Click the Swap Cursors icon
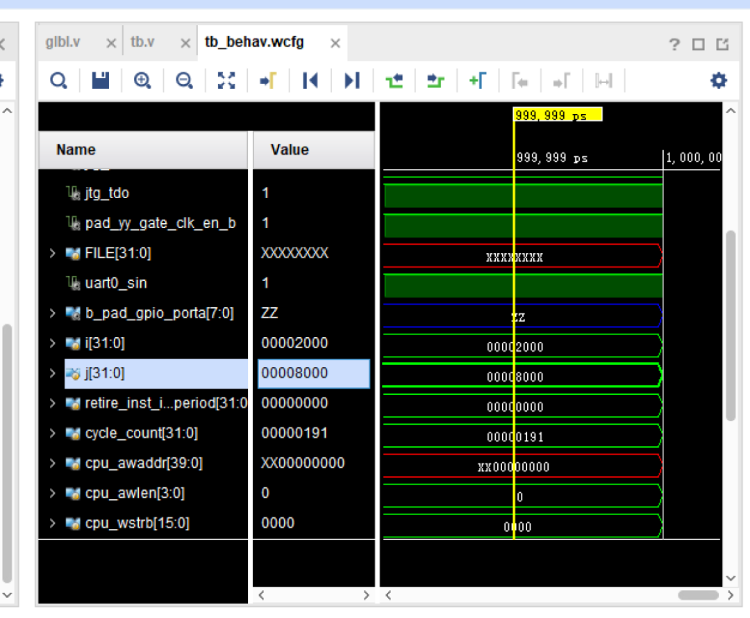 pos(603,81)
